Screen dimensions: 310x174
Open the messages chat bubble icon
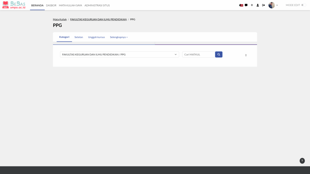click(246, 5)
